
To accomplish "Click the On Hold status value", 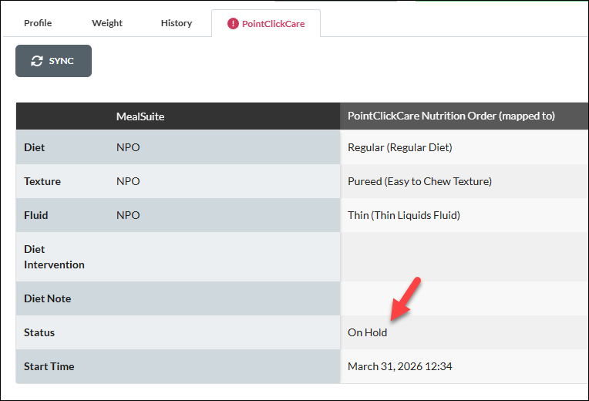I will 368,332.
